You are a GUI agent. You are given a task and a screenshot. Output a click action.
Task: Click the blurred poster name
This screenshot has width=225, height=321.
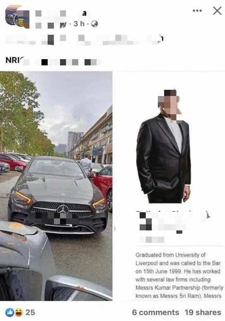coord(61,14)
